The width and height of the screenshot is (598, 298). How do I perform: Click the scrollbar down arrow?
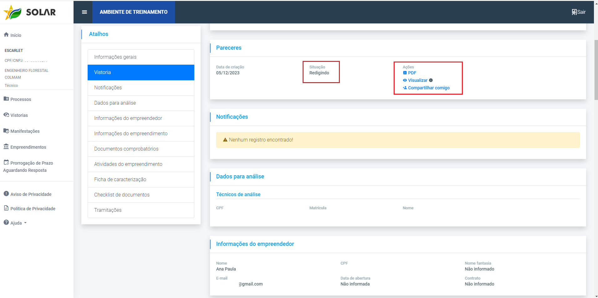pos(596,296)
